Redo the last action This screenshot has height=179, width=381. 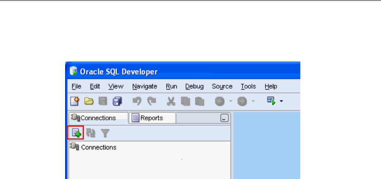pyautogui.click(x=152, y=101)
